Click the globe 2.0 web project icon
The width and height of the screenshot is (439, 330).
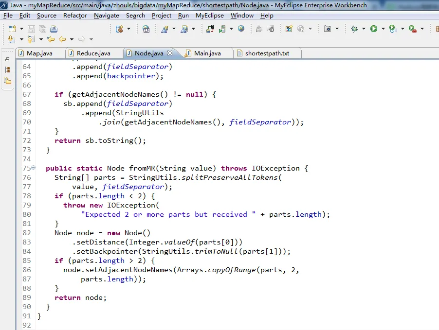pyautogui.click(x=146, y=29)
